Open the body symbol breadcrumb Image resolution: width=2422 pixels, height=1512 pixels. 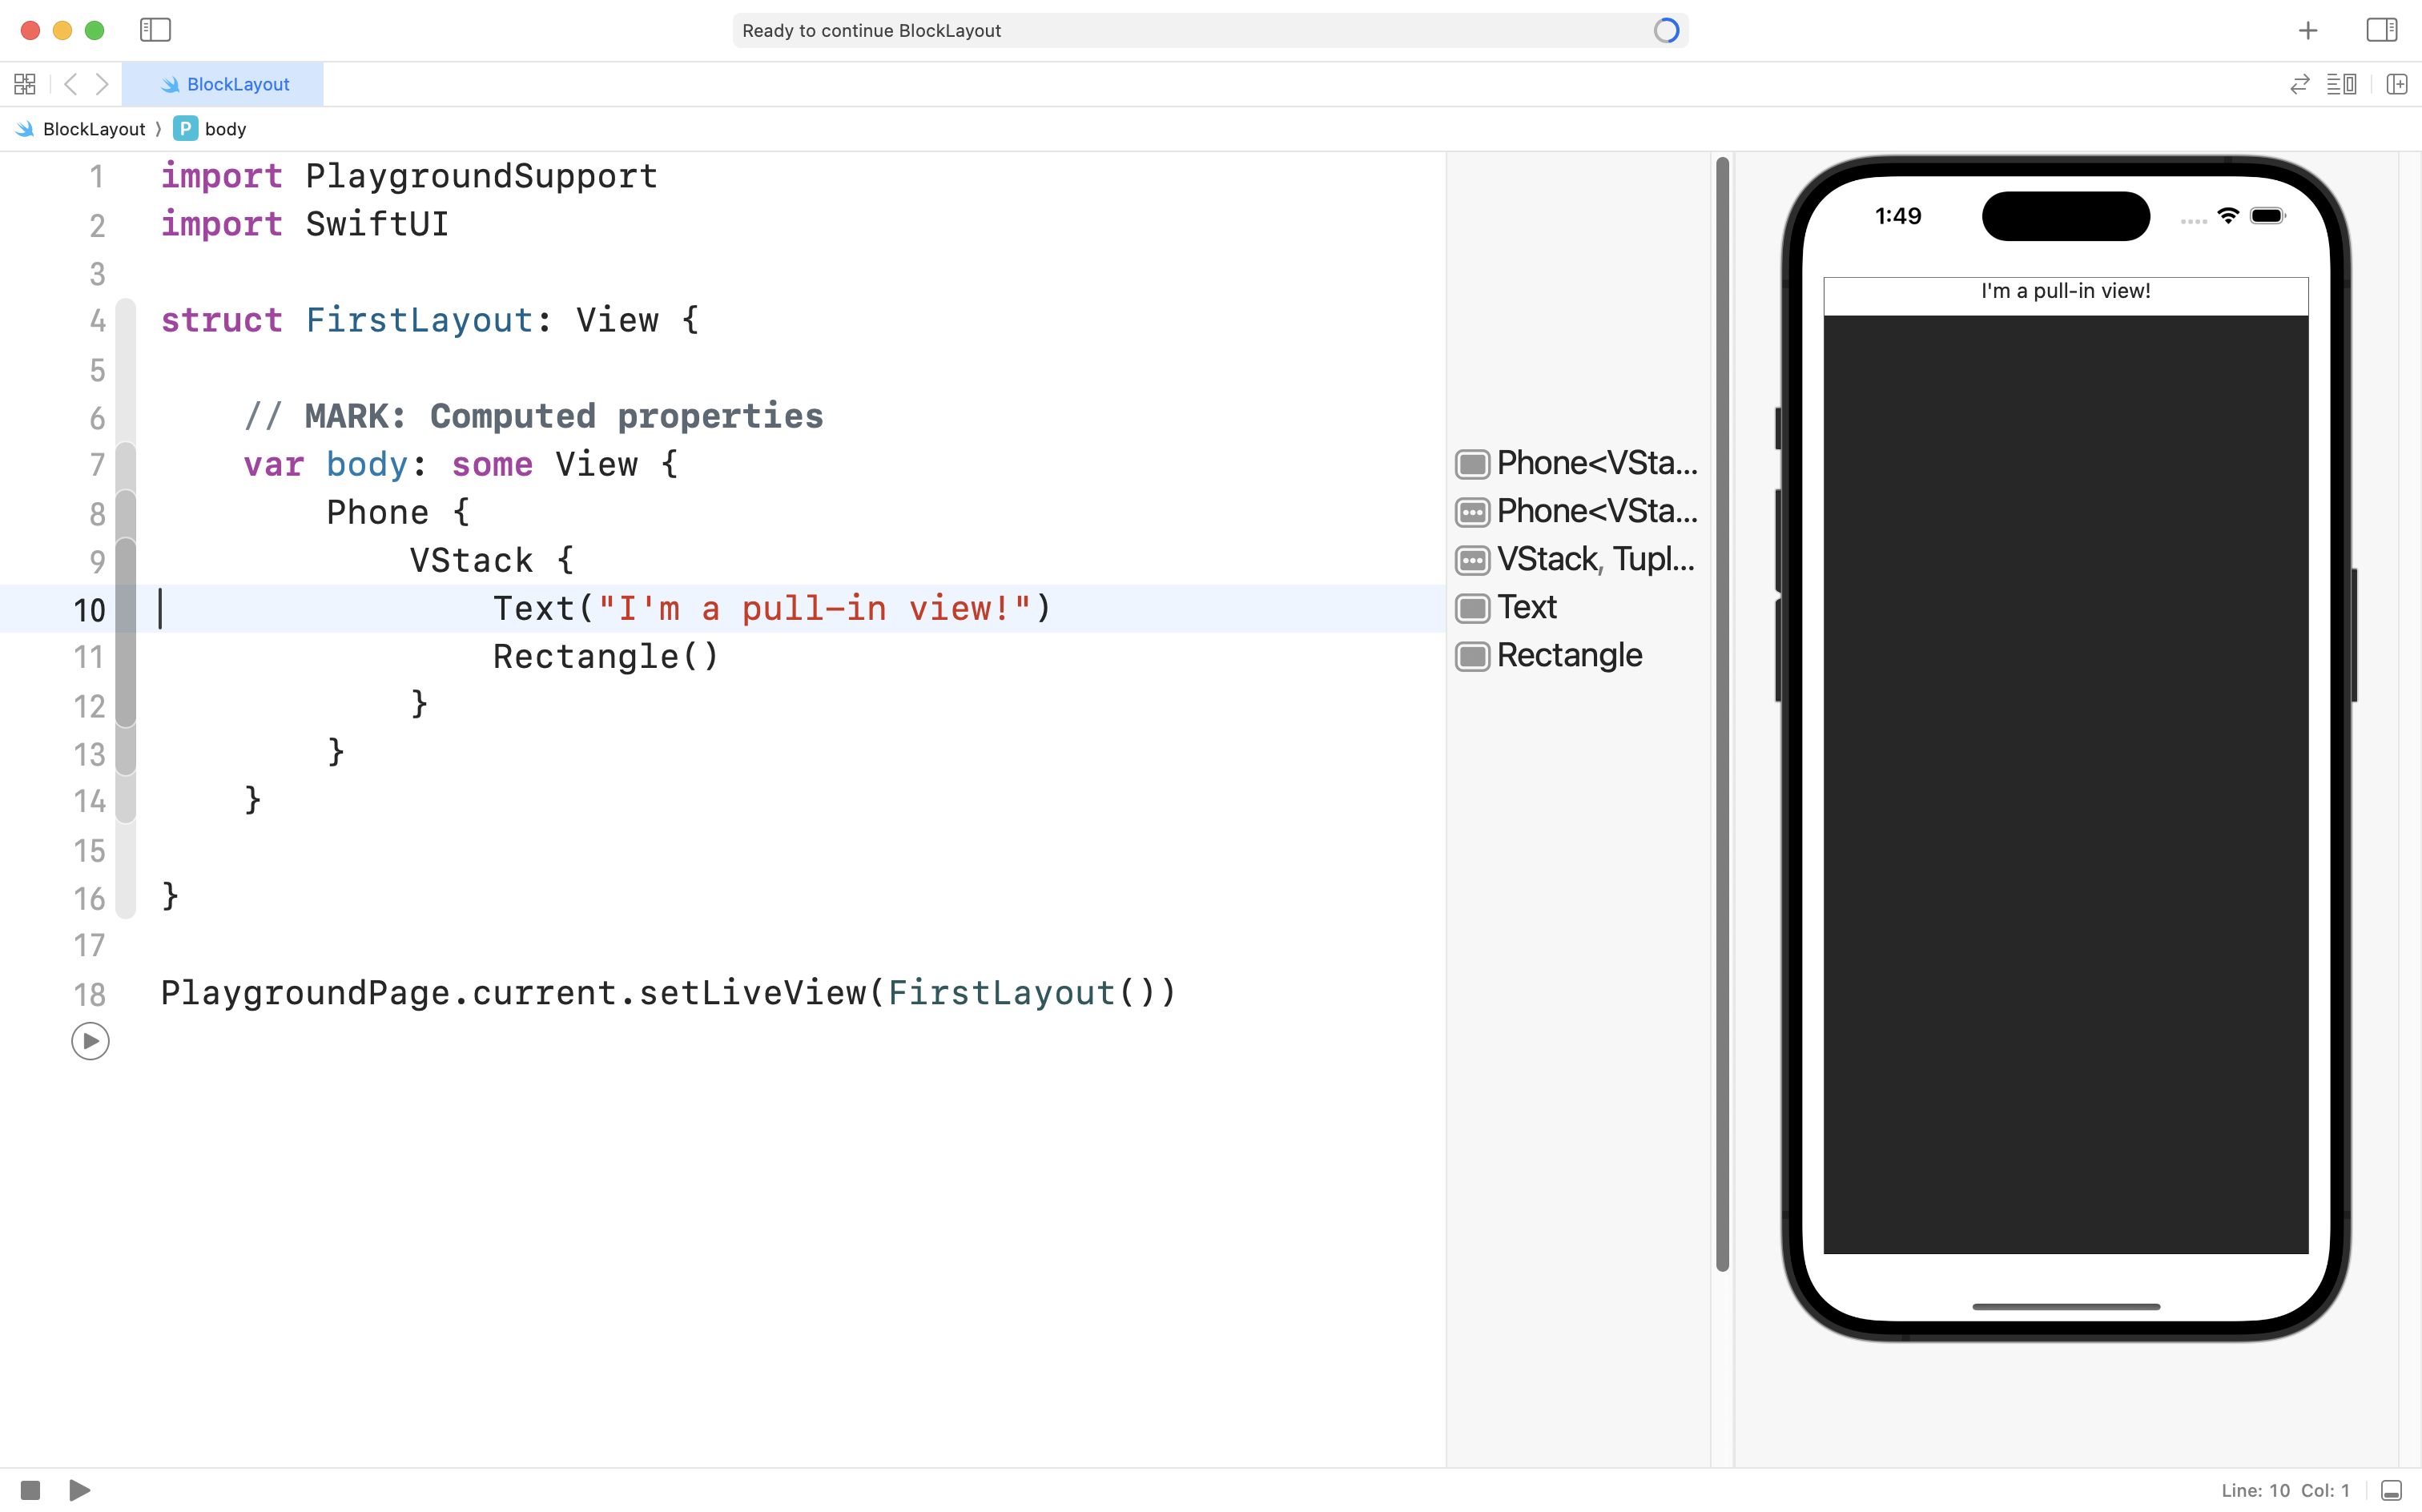click(224, 129)
